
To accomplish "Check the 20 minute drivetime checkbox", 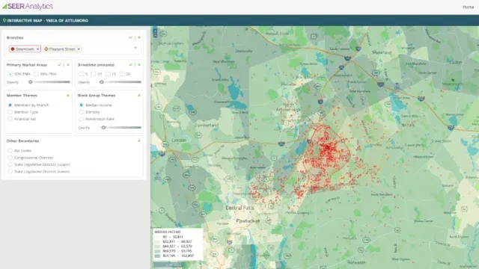I will tap(122, 74).
